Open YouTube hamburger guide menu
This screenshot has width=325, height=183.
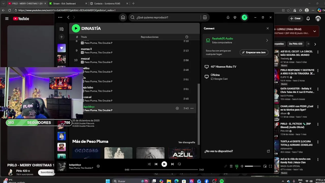coord(7,19)
